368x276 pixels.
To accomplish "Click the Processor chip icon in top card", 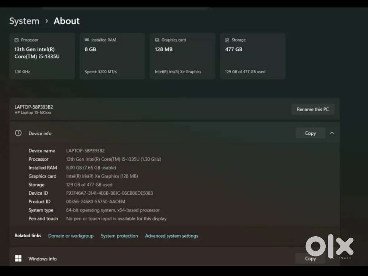I will [17, 40].
